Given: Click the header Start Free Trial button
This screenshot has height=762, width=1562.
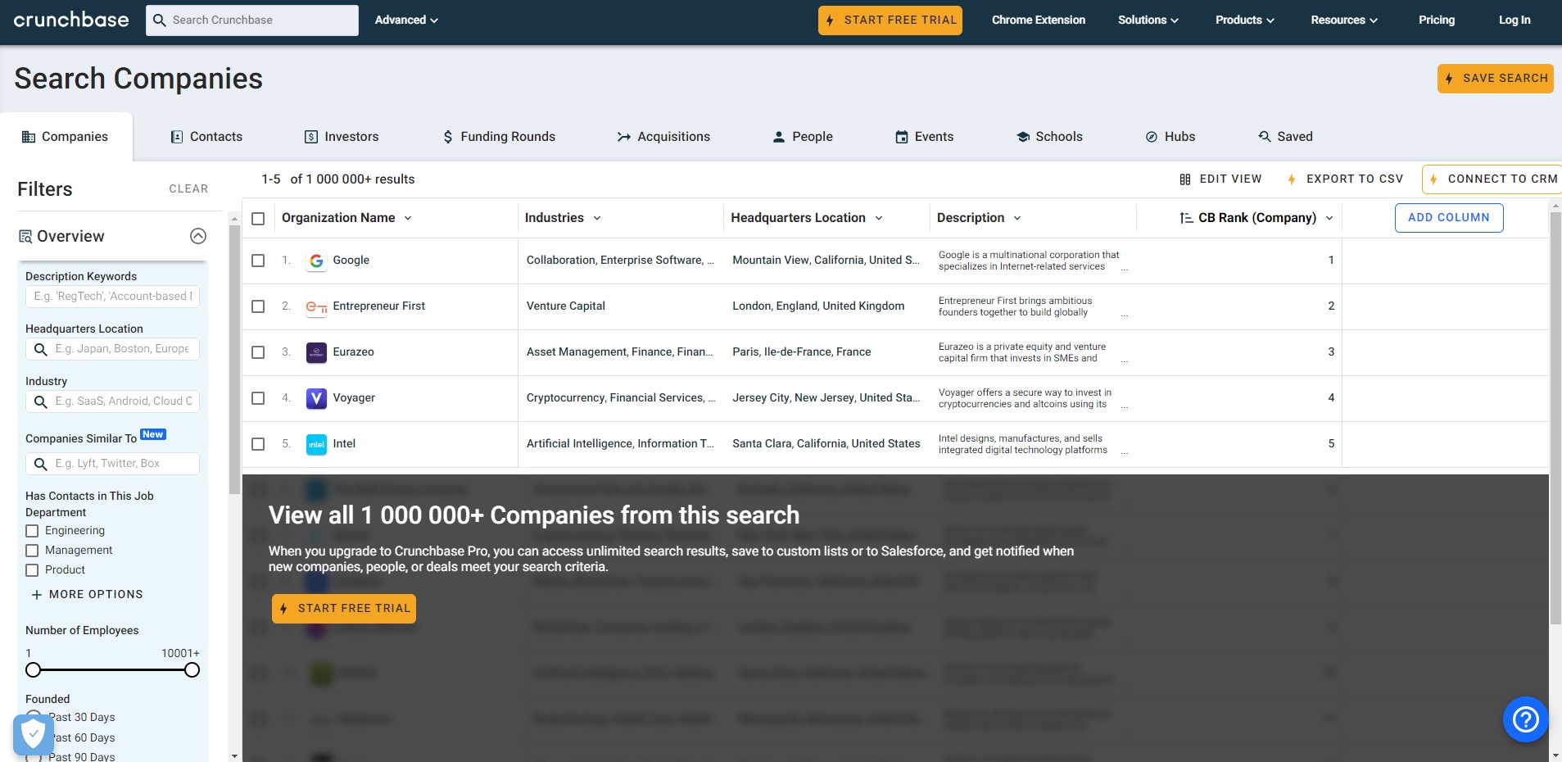Looking at the screenshot, I should click(x=890, y=20).
